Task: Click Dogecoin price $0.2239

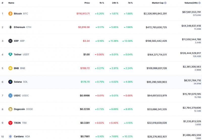Action: click(85, 109)
